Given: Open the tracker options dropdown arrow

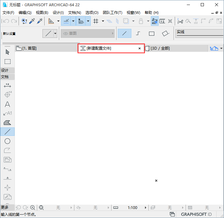Looking at the screenshot, I should point(88,21).
